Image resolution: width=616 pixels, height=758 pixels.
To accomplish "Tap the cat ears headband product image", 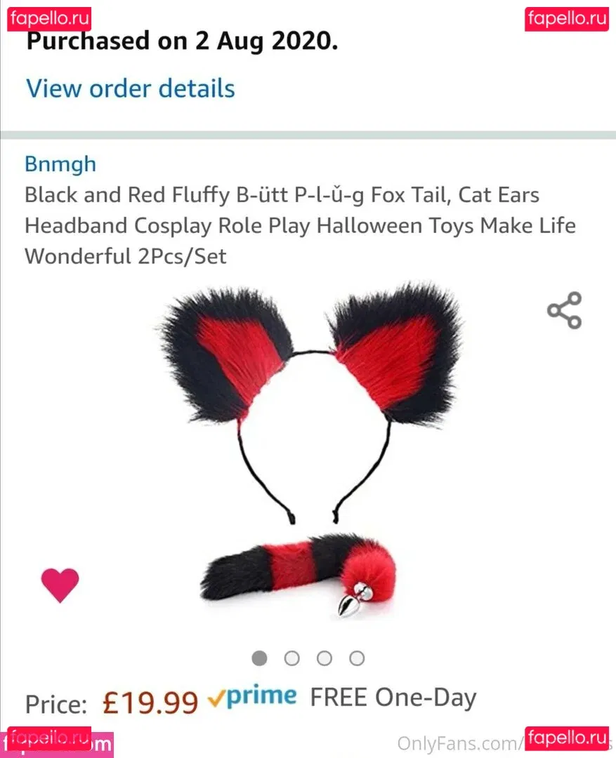I will point(310,401).
